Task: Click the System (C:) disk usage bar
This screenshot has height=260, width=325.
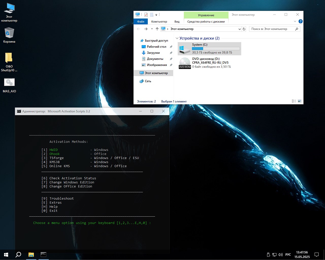Action: click(216, 48)
